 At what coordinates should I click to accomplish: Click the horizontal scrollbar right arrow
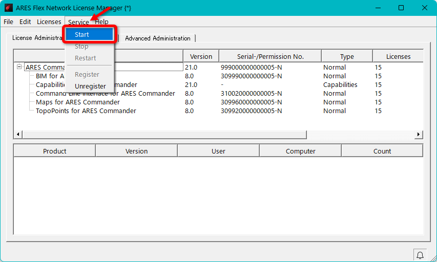(x=419, y=134)
